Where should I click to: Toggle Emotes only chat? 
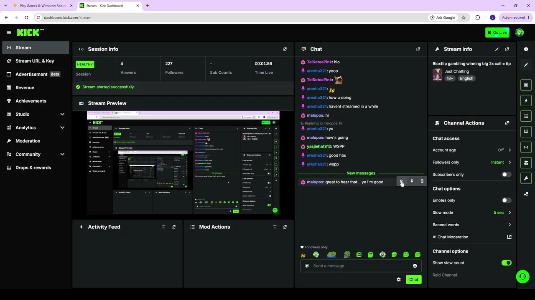[x=506, y=200]
